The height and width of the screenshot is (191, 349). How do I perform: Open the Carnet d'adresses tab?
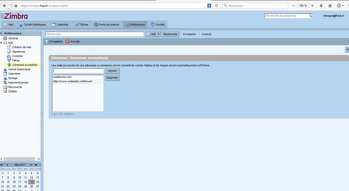click(32, 24)
